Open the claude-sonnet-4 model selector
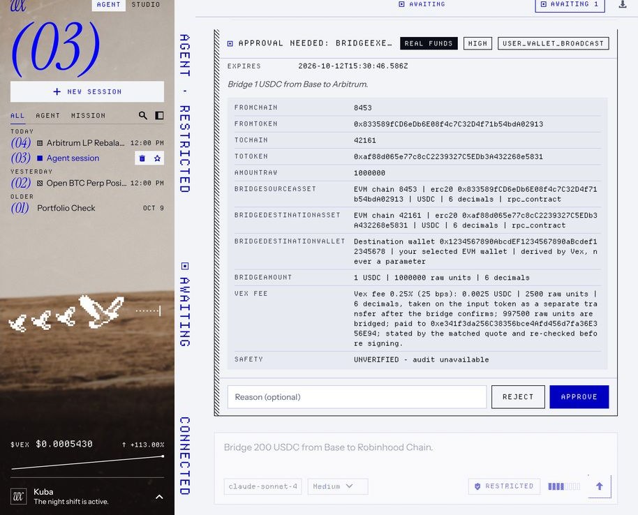 [263, 486]
